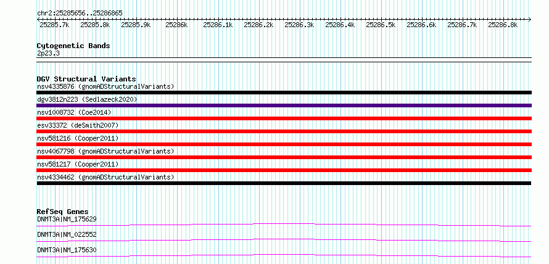
Task: Click the red bar of nsv1008732
Action: (284, 118)
